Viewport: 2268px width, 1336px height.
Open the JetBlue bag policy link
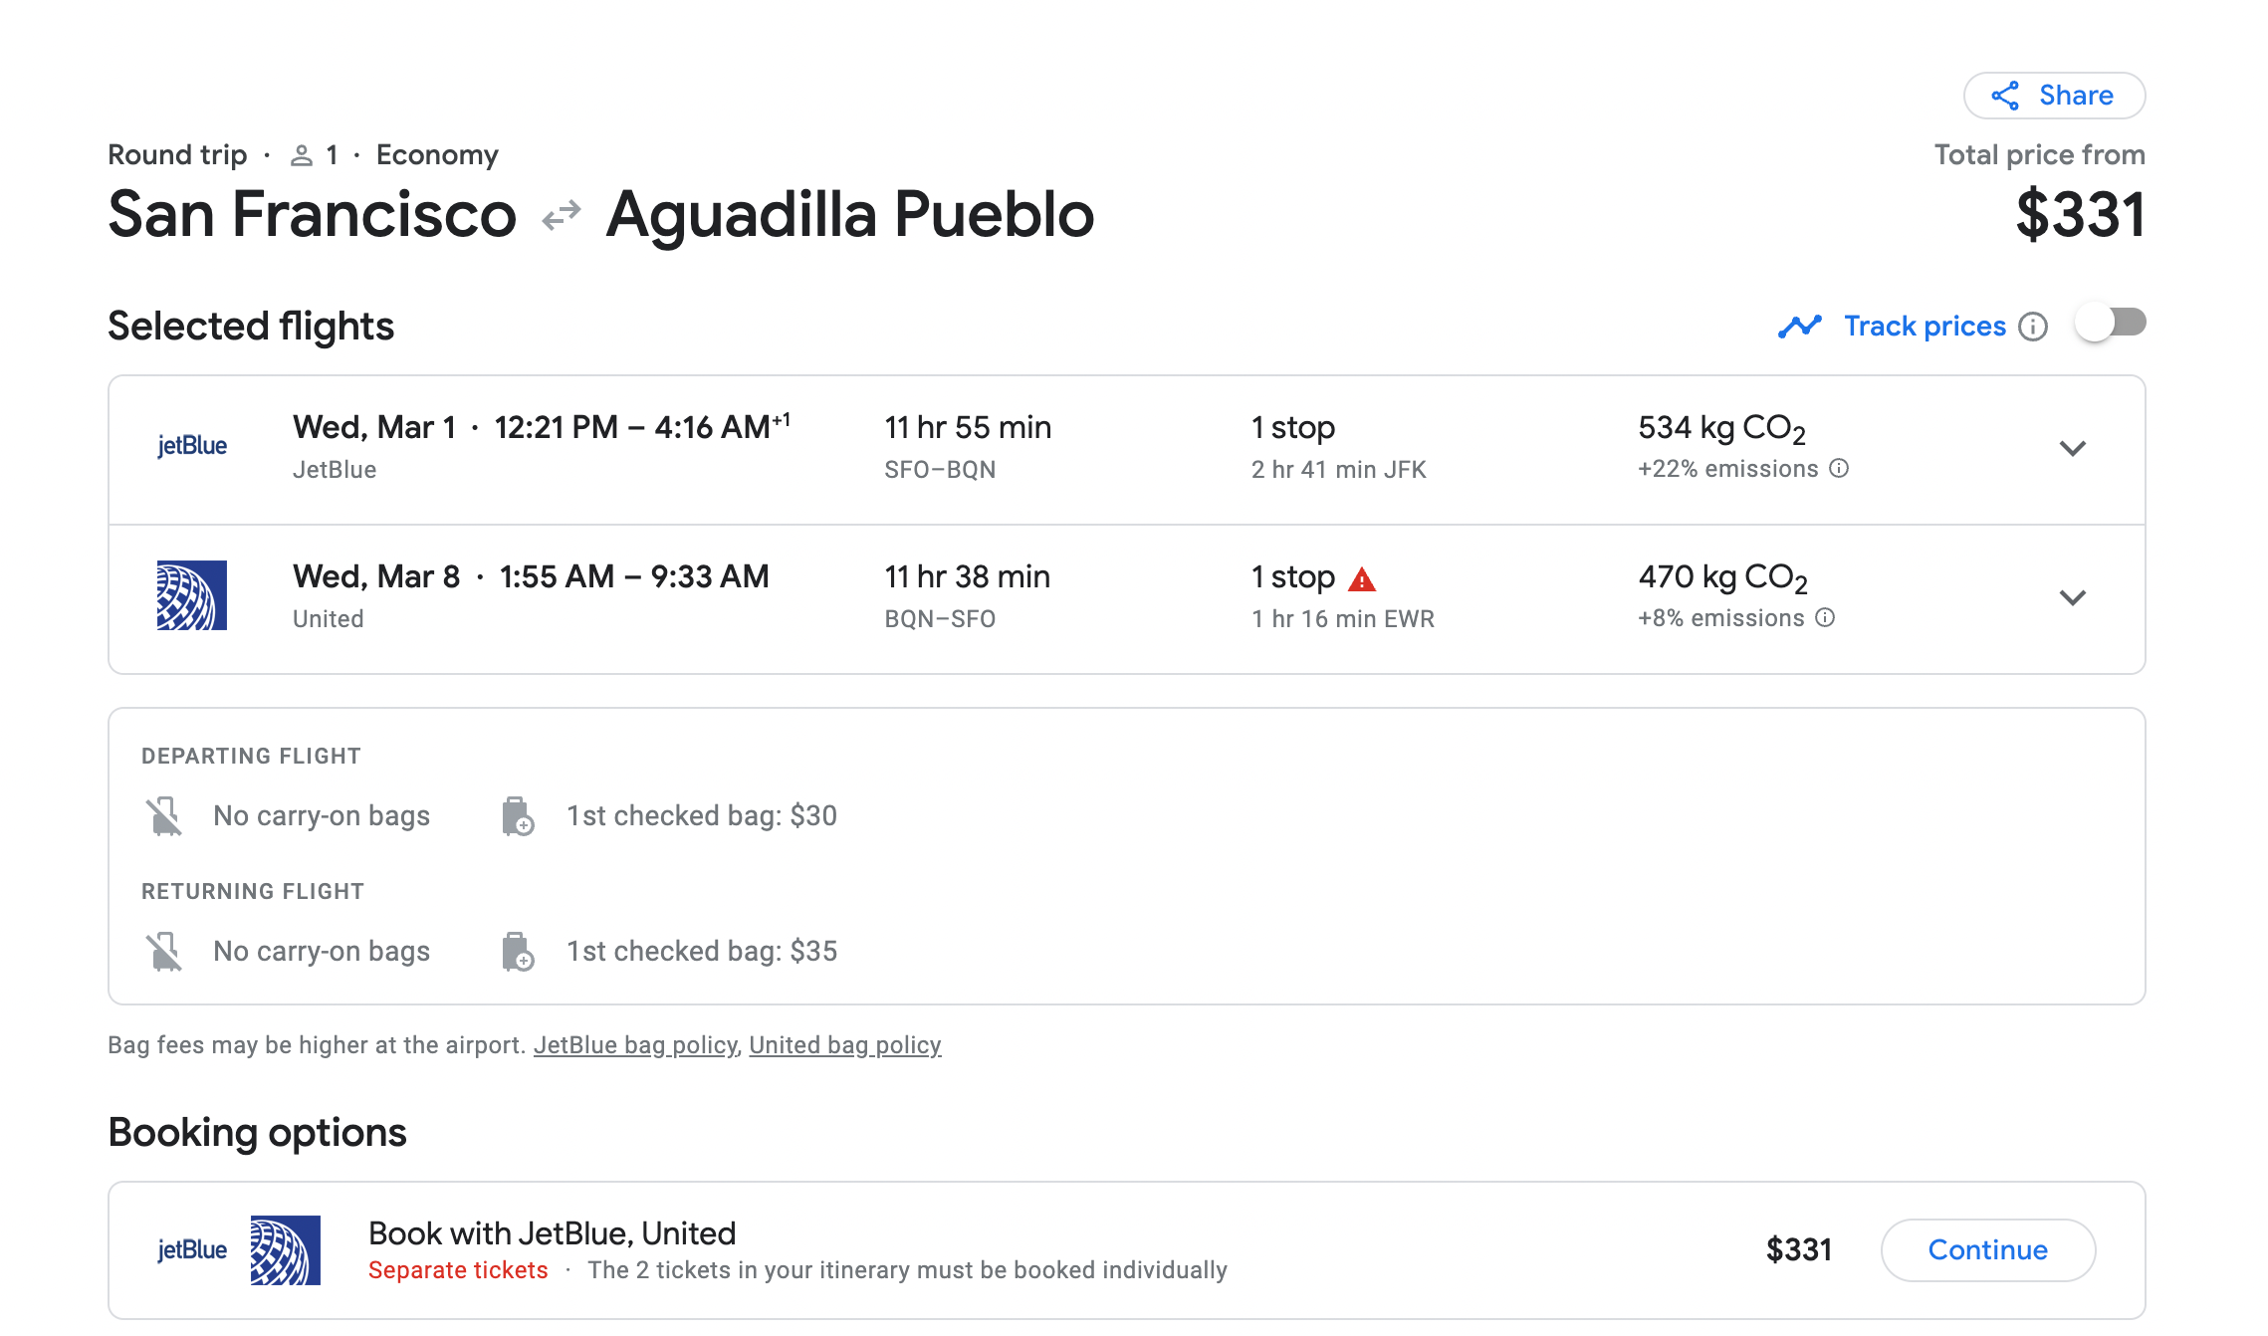tap(635, 1045)
